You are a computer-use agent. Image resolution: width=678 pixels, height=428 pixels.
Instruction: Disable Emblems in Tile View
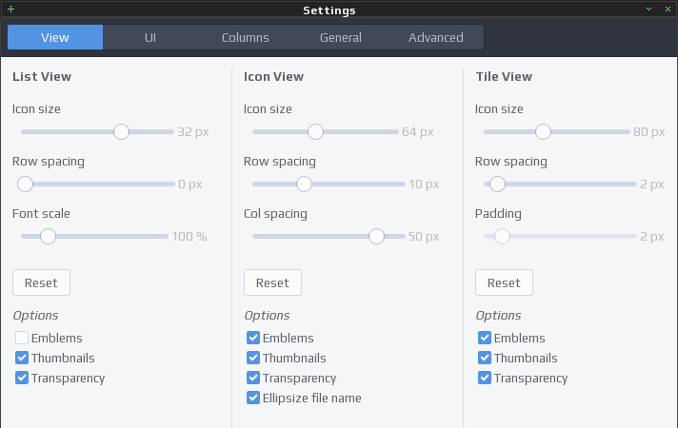pos(485,338)
